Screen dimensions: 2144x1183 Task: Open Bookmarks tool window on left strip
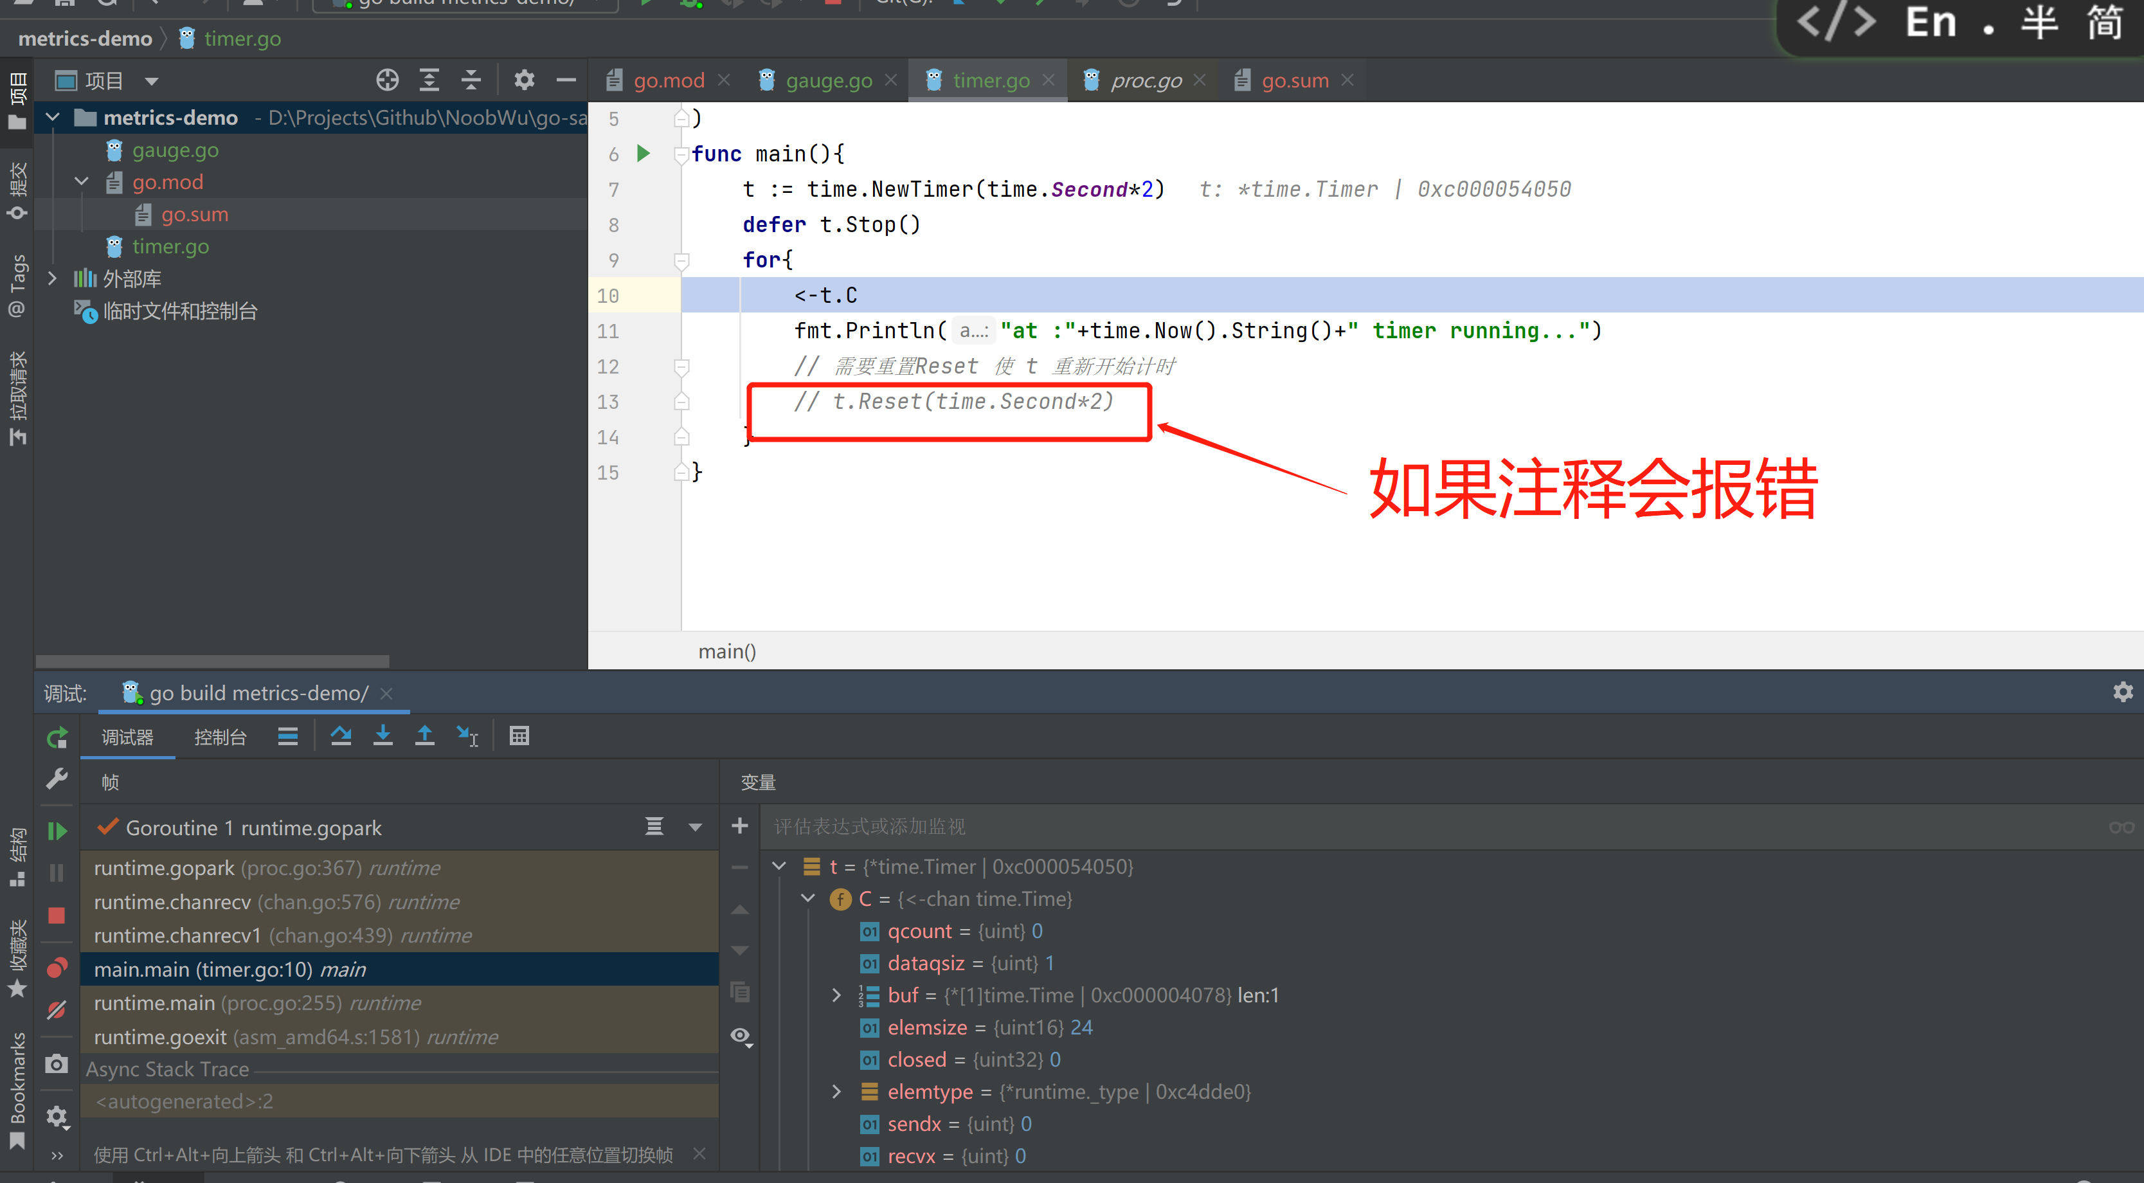pos(17,1089)
